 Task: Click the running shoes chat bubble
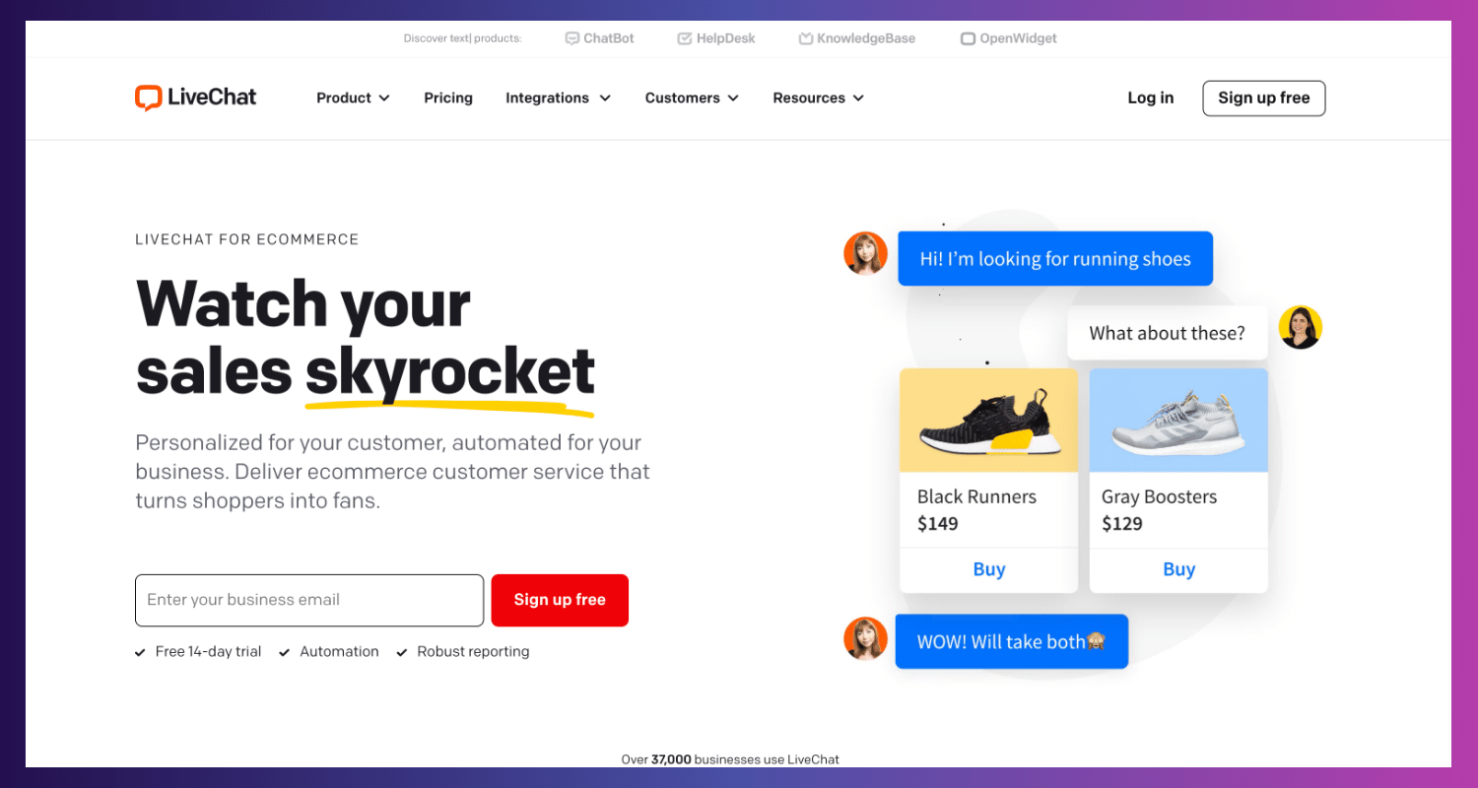click(x=1055, y=259)
